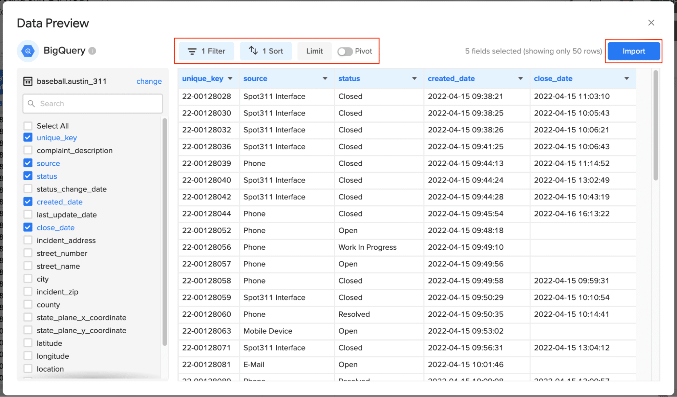
Task: Open the 1 Filter options
Action: (207, 51)
